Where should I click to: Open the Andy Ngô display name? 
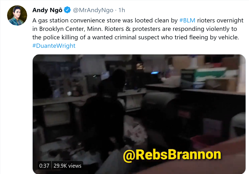point(47,10)
